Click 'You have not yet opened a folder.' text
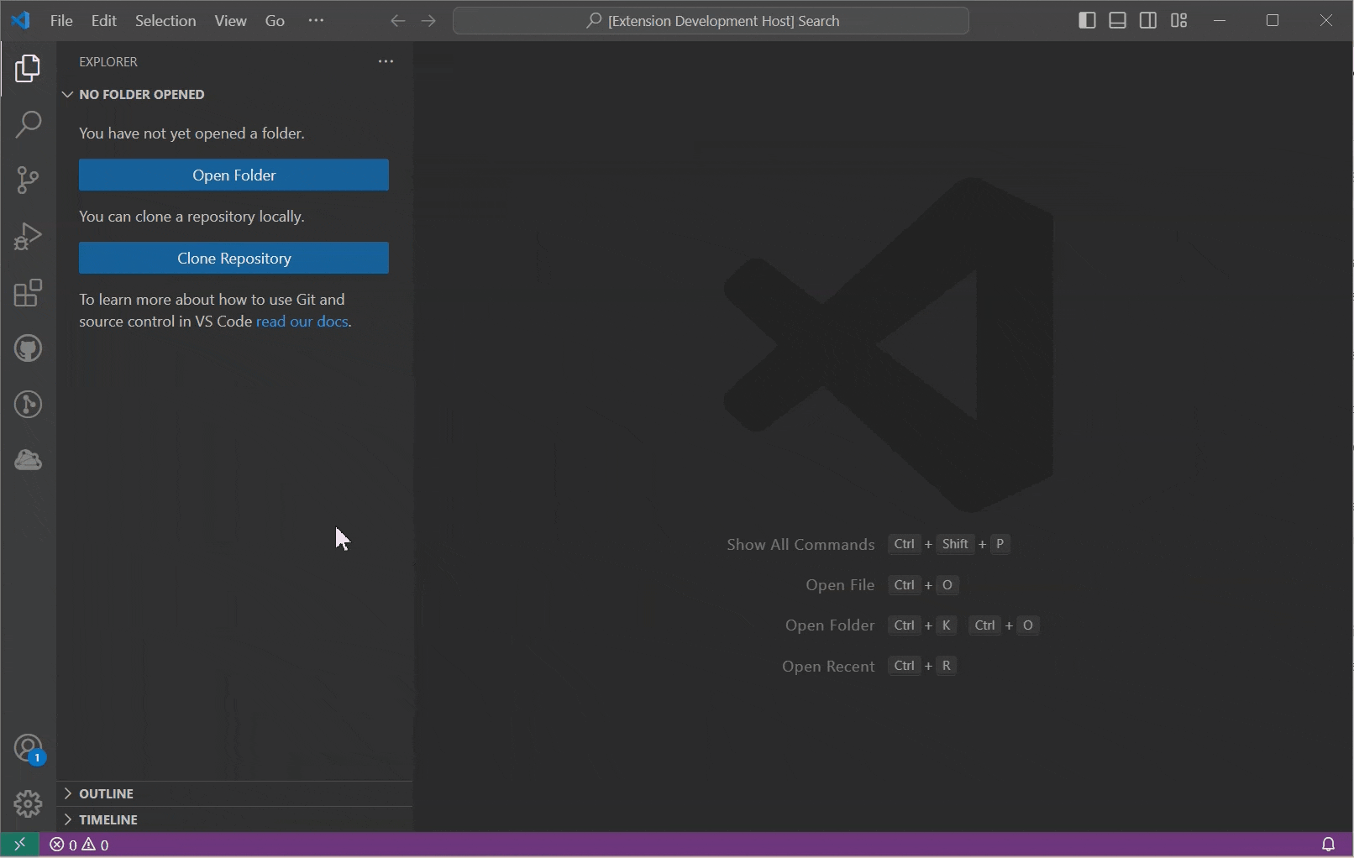Image resolution: width=1354 pixels, height=858 pixels. tap(192, 133)
